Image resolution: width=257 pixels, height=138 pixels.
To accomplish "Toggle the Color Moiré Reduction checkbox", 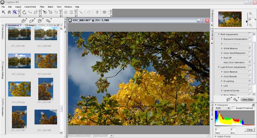I will pyautogui.click(x=250, y=53).
